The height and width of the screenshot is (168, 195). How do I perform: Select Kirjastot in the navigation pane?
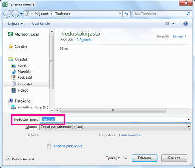tap(18, 59)
